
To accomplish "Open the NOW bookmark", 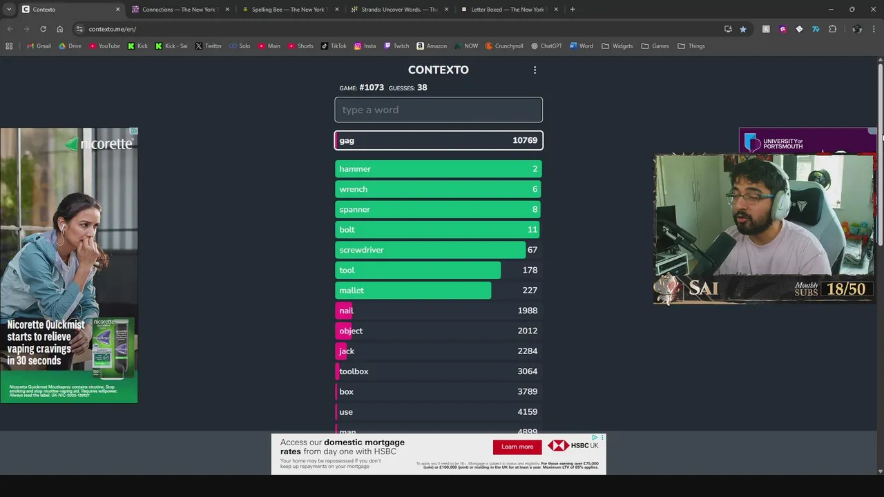I will (x=466, y=46).
